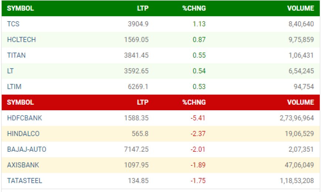Open the HCLTECH symbol link
The height and width of the screenshot is (192, 322).
[21, 40]
